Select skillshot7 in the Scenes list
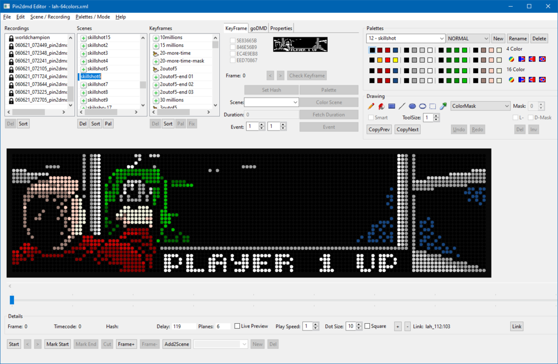Image resolution: width=558 pixels, height=364 pixels. 98,84
